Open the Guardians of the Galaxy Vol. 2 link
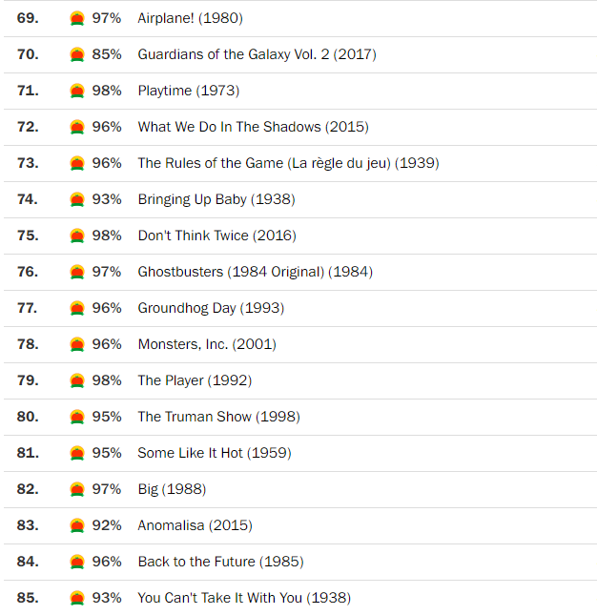The height and width of the screenshot is (615, 597). (x=257, y=54)
